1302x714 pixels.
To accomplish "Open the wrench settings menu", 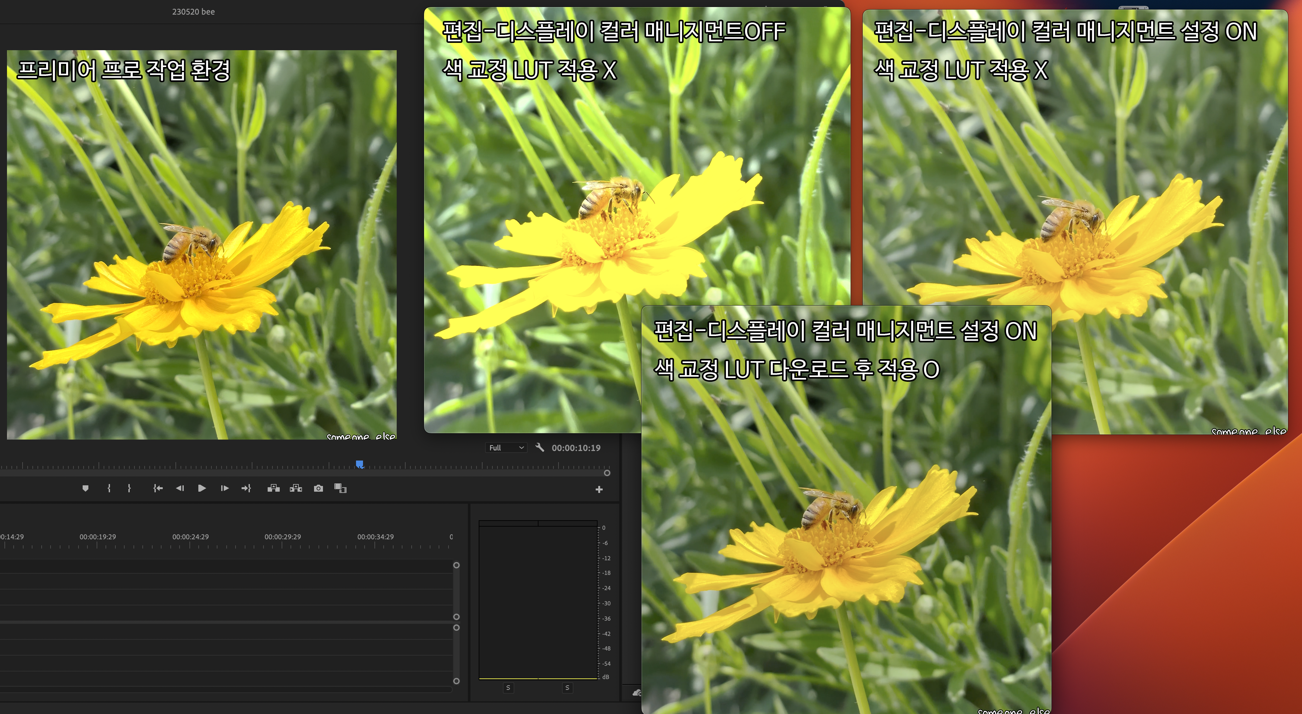I will pyautogui.click(x=540, y=448).
